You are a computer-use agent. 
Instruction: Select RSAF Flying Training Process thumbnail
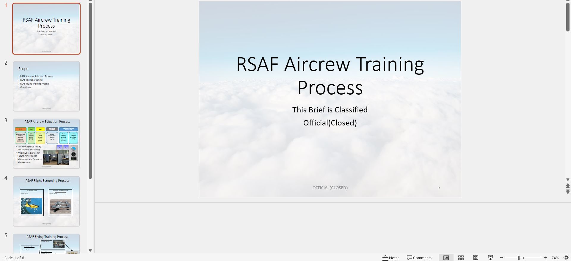[46, 244]
